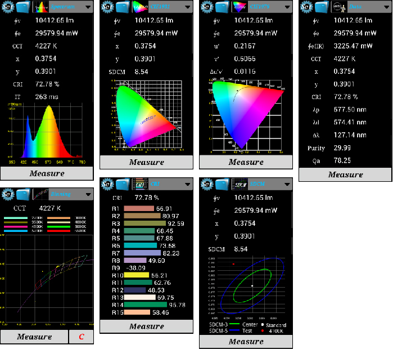Open Set gear in CRI panel
Screen dimensions: 393x349
click(107, 184)
